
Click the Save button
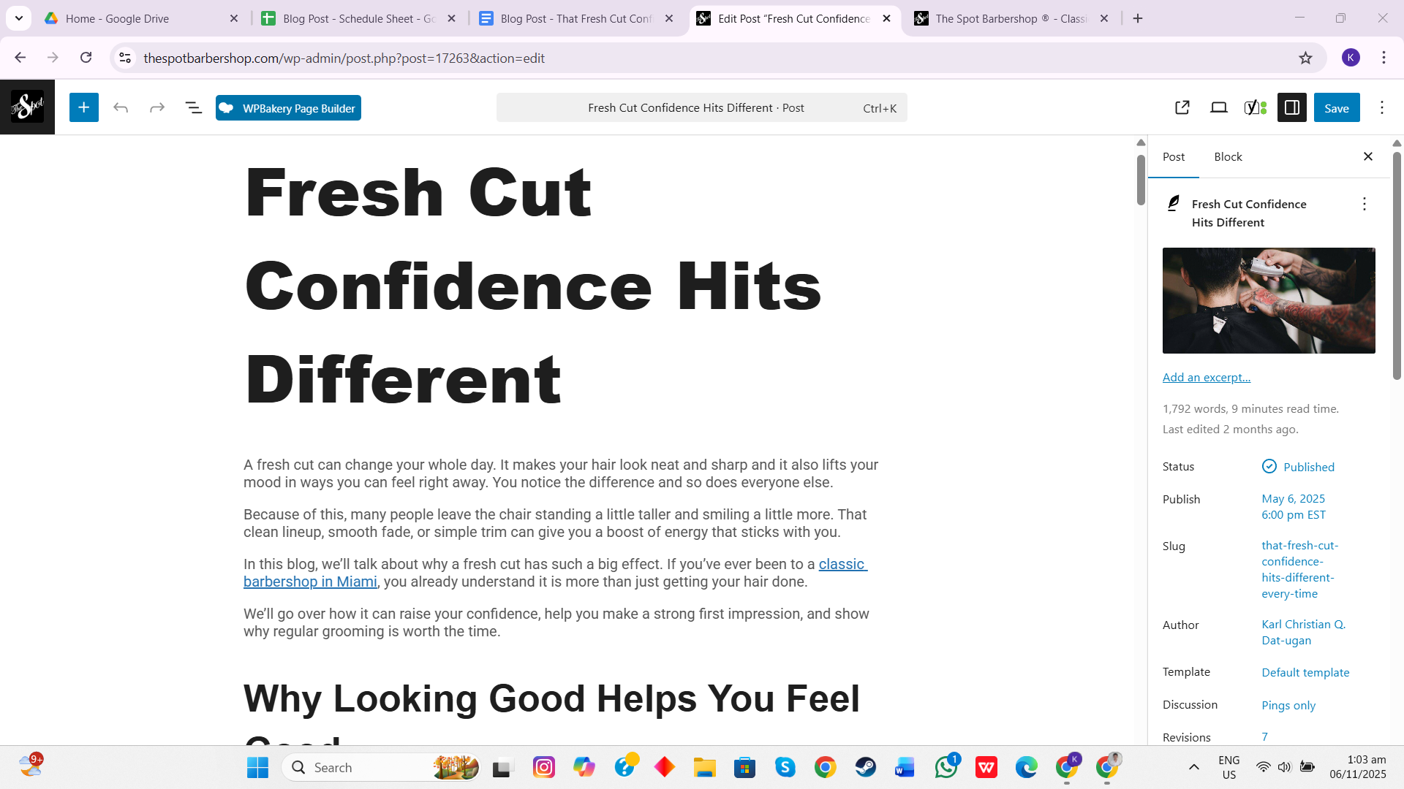pos(1337,108)
